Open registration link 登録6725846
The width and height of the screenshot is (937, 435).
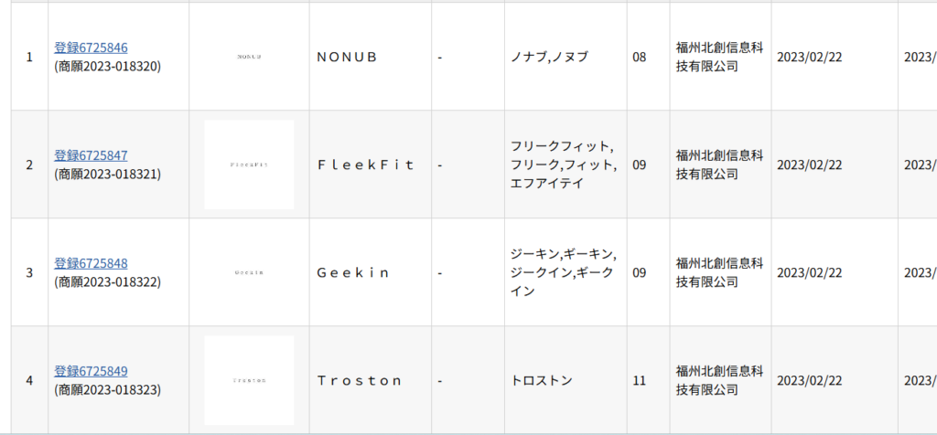91,48
